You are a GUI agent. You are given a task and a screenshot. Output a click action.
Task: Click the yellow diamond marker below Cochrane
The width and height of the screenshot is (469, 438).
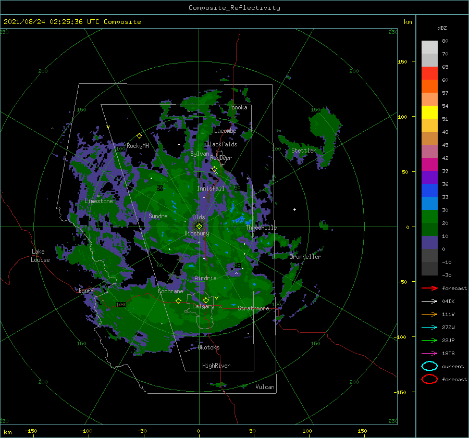point(178,301)
